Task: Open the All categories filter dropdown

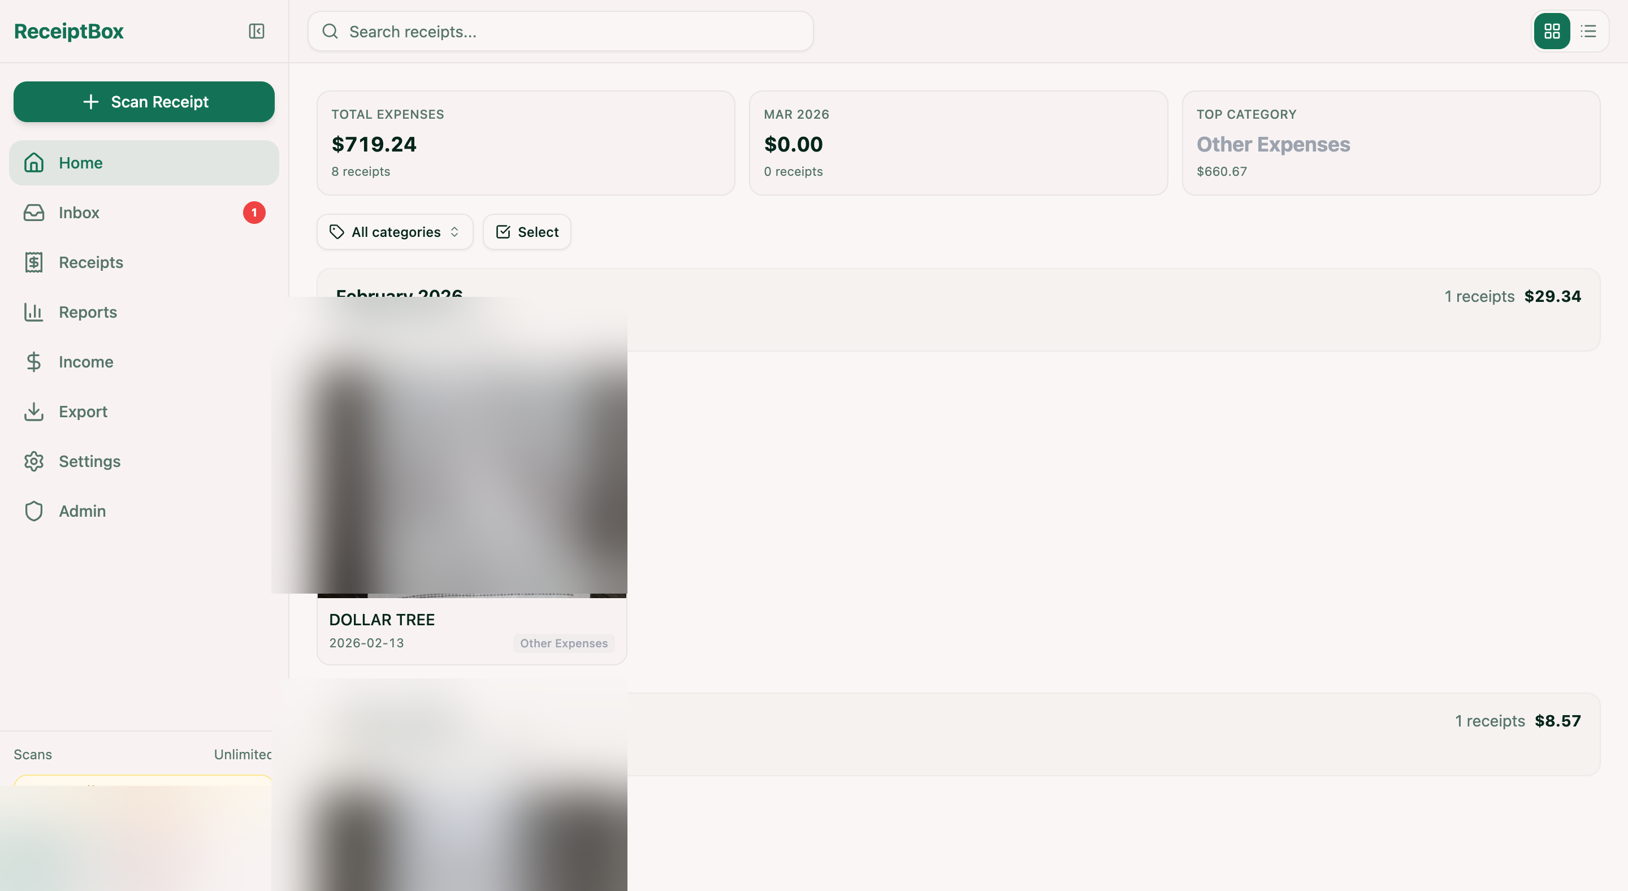Action: (395, 231)
